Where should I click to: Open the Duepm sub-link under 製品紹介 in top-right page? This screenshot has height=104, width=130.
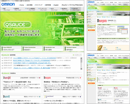[x=104, y=17]
